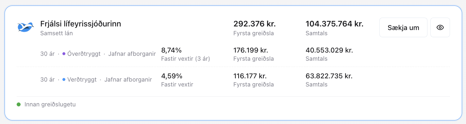Select the 8,74% interest rate
466x124 pixels.
tap(171, 50)
